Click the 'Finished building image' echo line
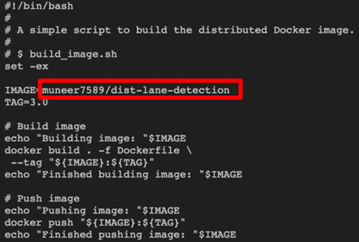Image resolution: width=359 pixels, height=242 pixels. point(123,175)
